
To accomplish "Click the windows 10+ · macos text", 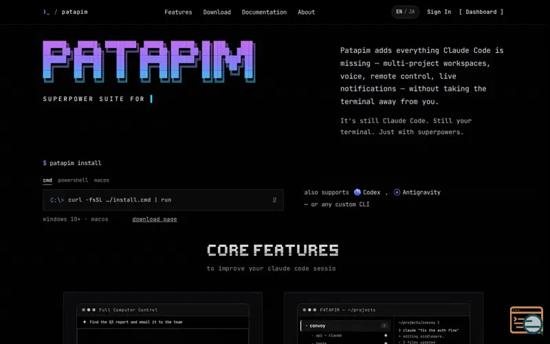I will click(x=76, y=219).
